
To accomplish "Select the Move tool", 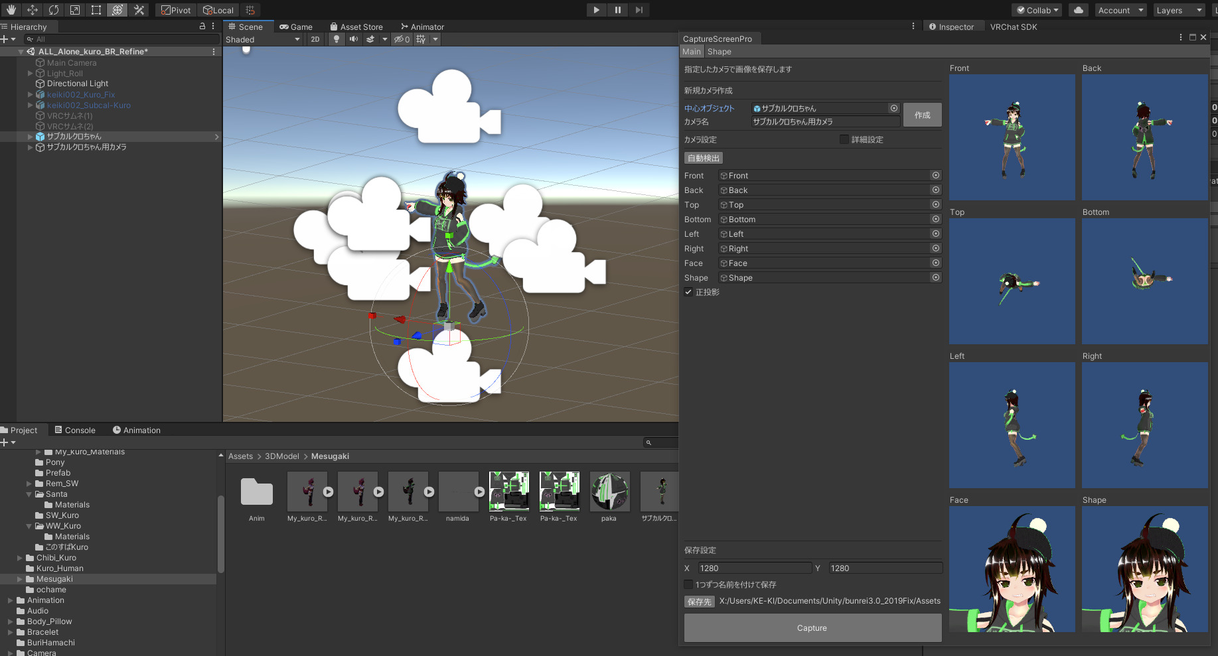I will click(x=33, y=10).
